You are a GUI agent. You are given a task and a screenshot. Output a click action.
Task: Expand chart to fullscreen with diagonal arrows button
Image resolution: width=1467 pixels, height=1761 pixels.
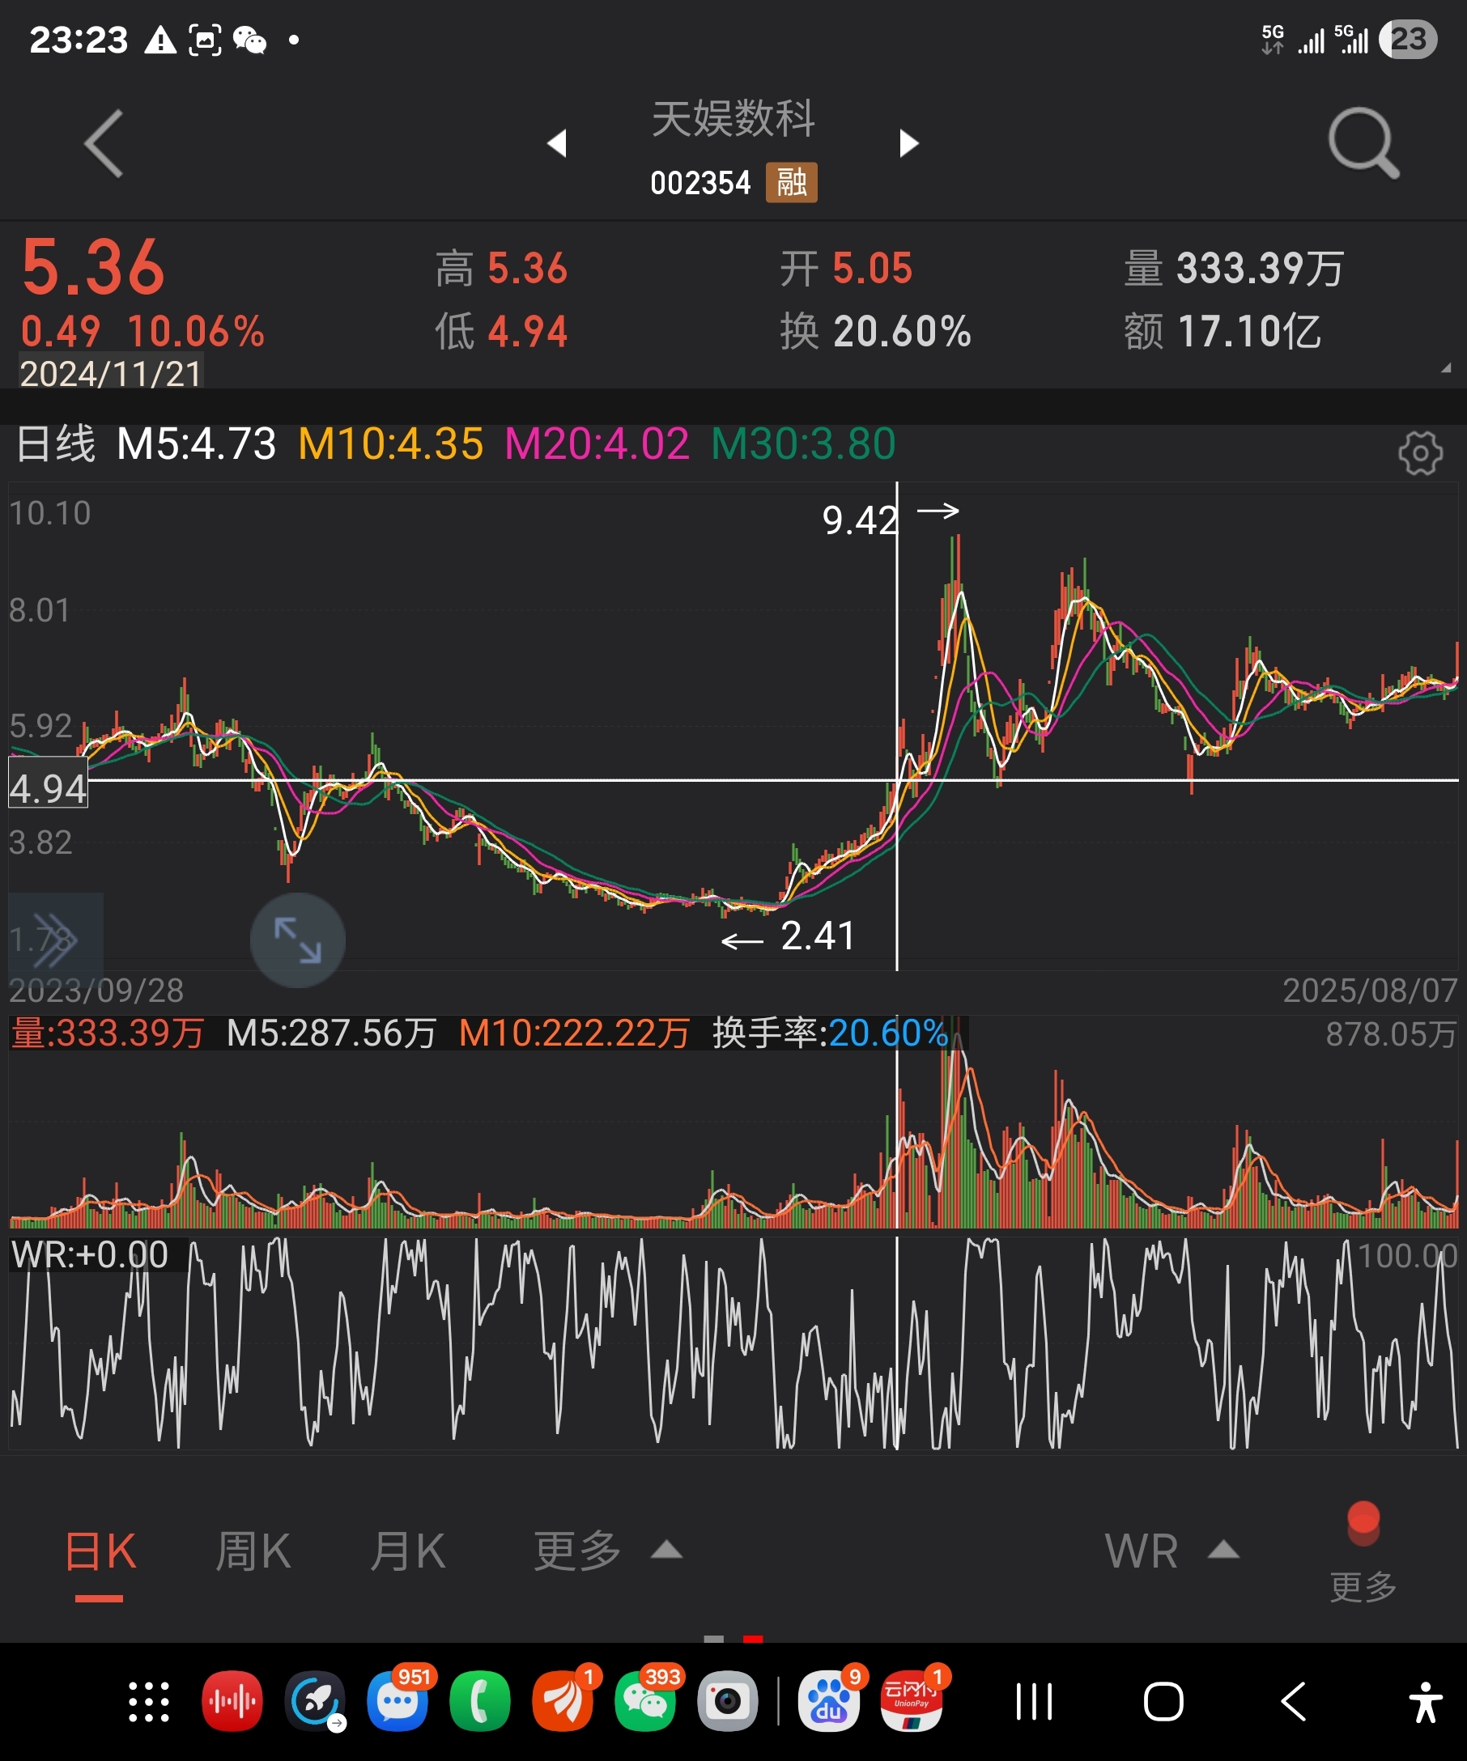point(298,940)
